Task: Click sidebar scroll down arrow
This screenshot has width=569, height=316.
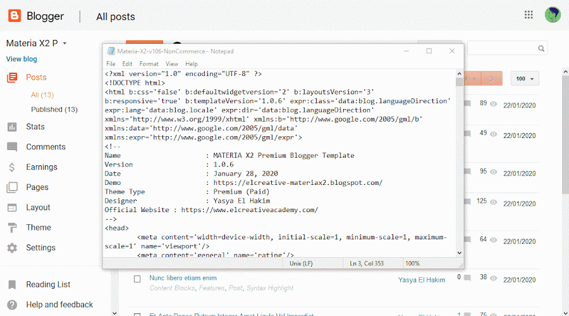Action: click(x=114, y=313)
